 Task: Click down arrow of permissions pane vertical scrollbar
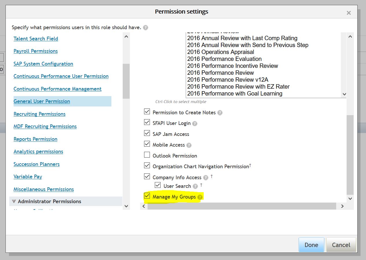click(x=350, y=199)
